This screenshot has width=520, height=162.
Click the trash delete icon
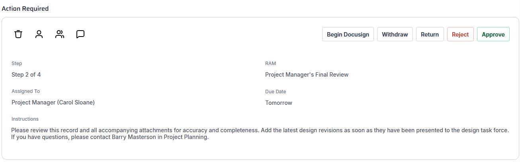(18, 34)
